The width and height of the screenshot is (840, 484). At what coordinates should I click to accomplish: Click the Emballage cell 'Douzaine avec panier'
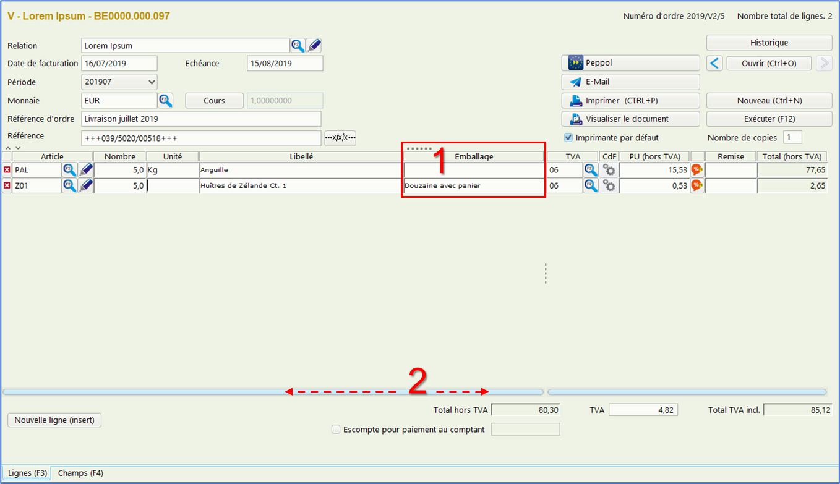[474, 185]
